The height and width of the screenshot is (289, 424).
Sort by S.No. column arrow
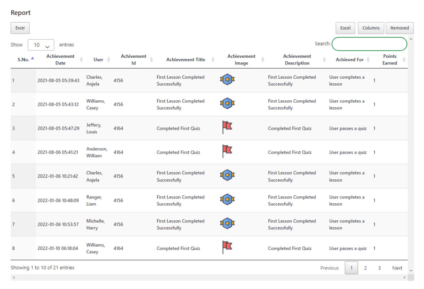tap(33, 58)
